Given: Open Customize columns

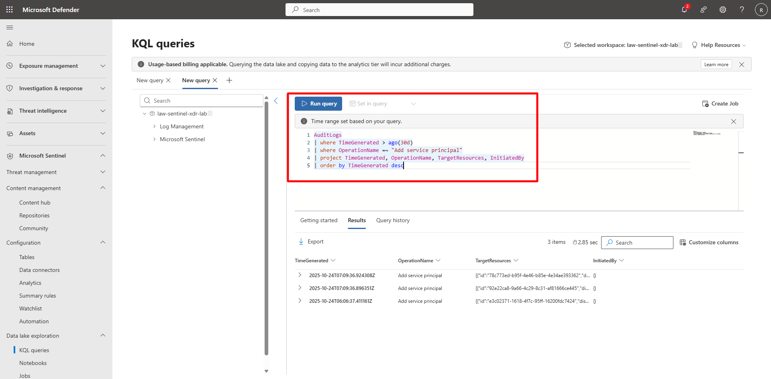Looking at the screenshot, I should click(x=709, y=242).
